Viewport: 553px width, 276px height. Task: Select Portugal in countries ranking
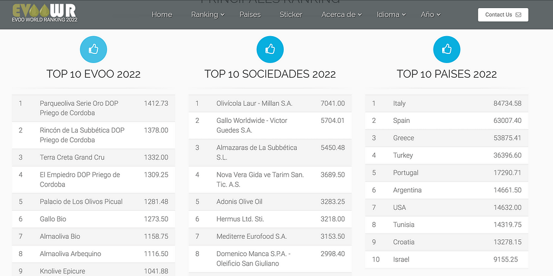coord(405,172)
